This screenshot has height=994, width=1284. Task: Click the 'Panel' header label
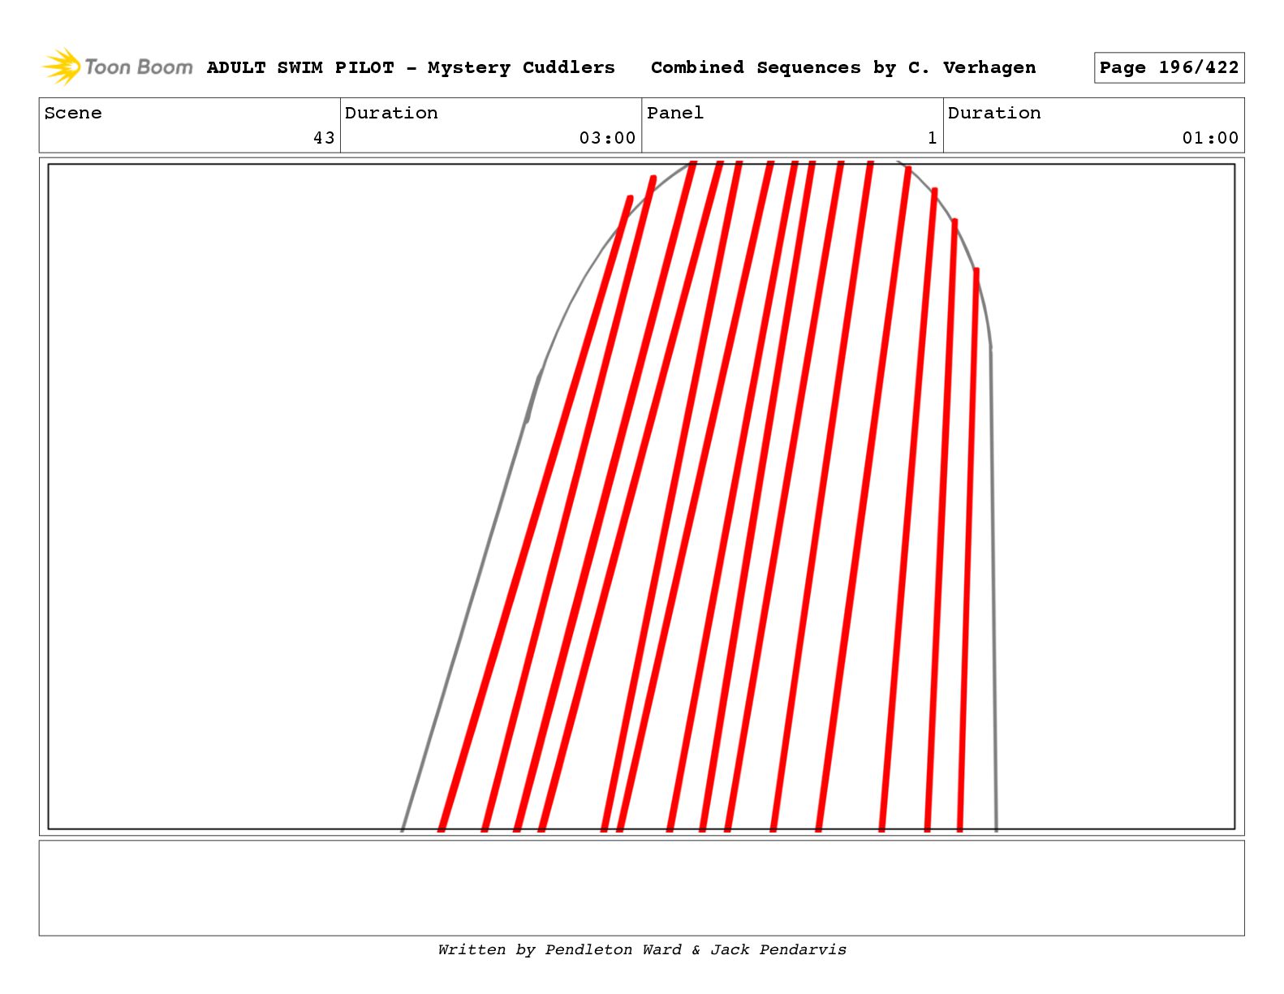pos(675,113)
